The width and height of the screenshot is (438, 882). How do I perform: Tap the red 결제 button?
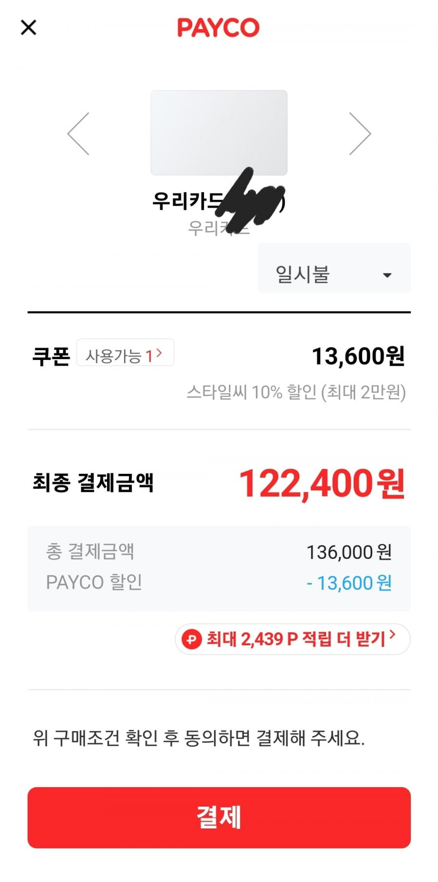[219, 818]
